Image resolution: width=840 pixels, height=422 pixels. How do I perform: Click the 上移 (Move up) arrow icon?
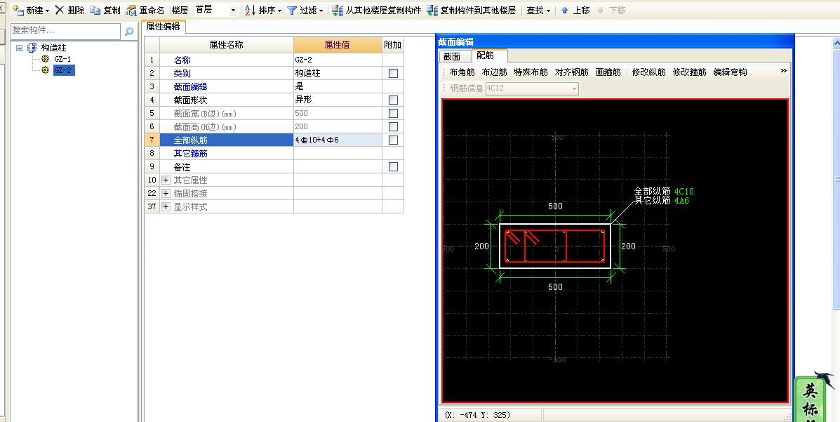pyautogui.click(x=565, y=11)
